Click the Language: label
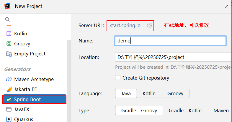The image size is (232, 122). [90, 93]
